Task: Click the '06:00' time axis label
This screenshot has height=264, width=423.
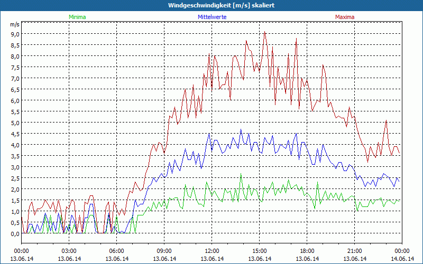Action: point(116,251)
